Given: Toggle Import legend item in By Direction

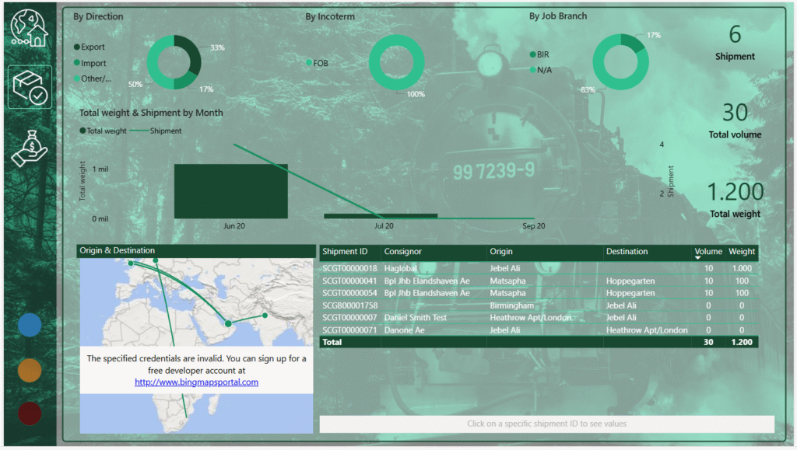Looking at the screenshot, I should pyautogui.click(x=93, y=63).
